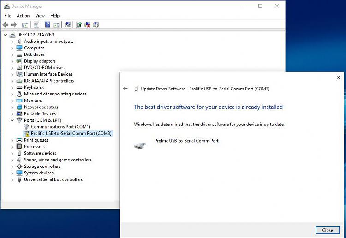Click the Audio inputs and outputs speaker icon
This screenshot has width=346, height=238.
[x=19, y=41]
